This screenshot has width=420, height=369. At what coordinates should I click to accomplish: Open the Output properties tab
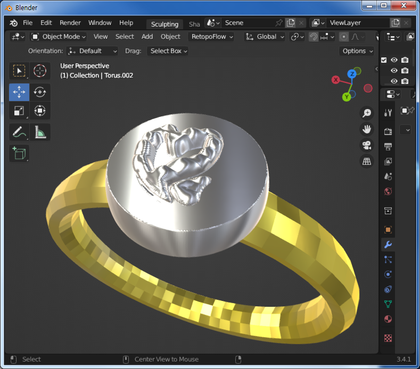tap(388, 146)
